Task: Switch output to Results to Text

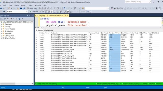Action: pyautogui.click(x=65, y=12)
